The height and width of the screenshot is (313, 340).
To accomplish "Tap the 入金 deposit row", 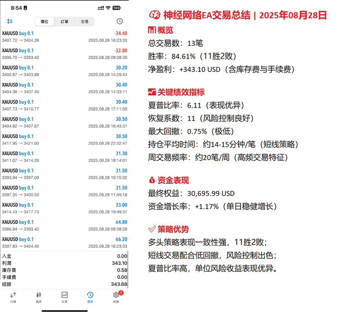I will [64, 256].
